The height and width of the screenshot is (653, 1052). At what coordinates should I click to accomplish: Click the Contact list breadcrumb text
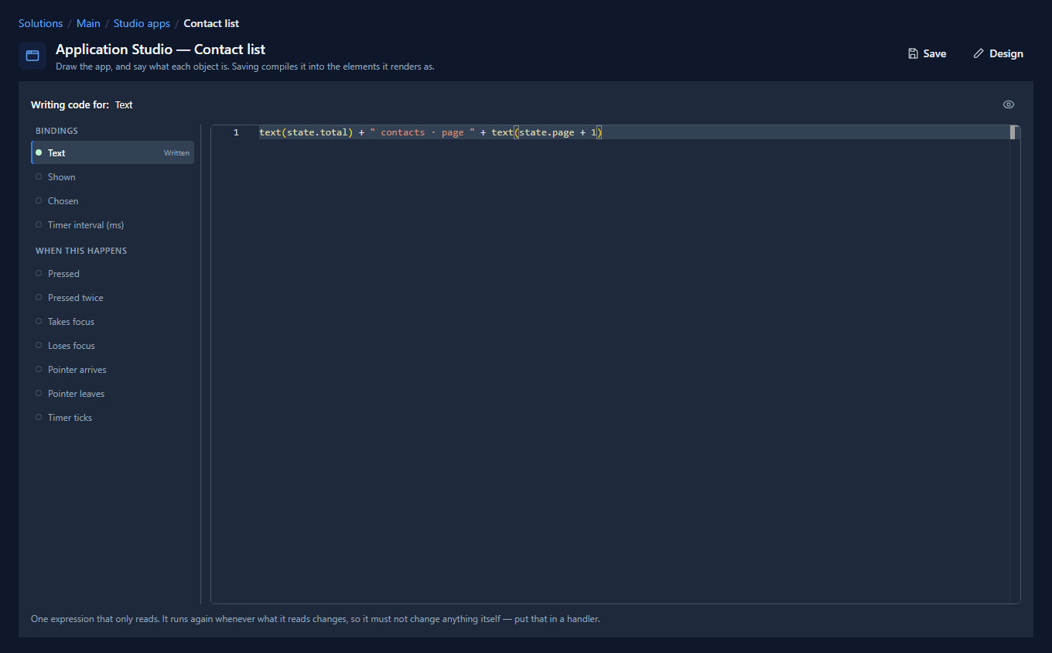pos(211,23)
